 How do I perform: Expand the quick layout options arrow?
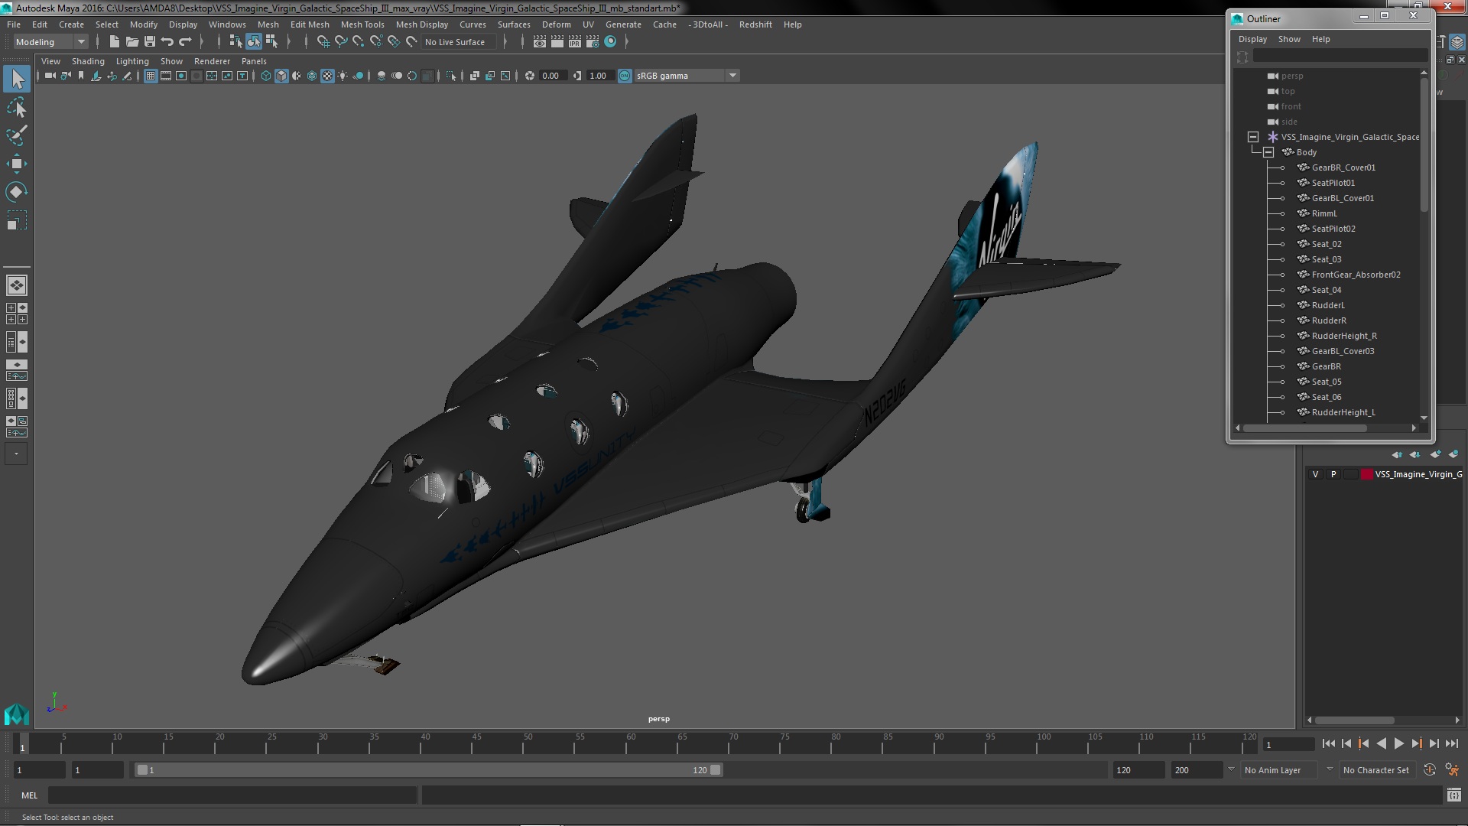coord(17,454)
